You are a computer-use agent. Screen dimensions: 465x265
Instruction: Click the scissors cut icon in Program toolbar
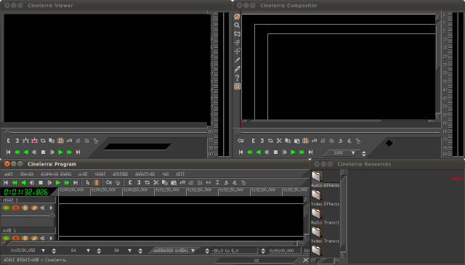(x=156, y=182)
